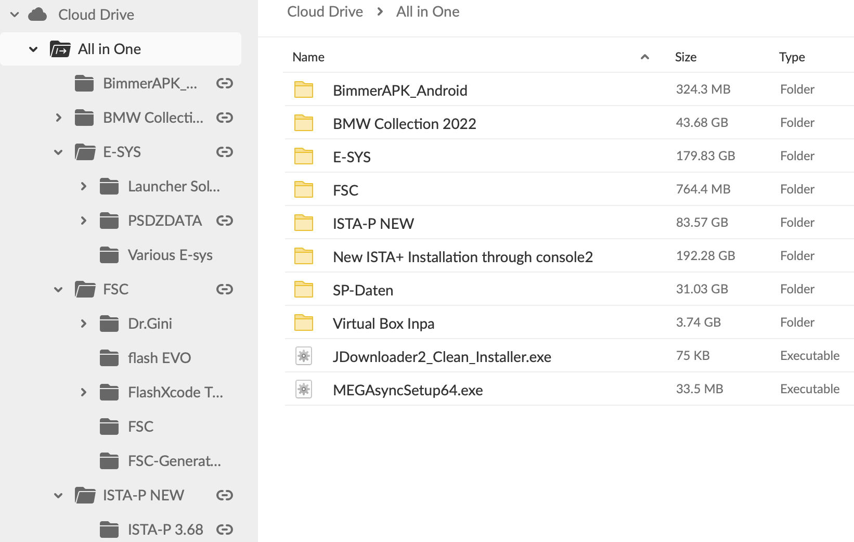
Task: Expand the FlashXcode T... subfolder
Action: (x=83, y=392)
